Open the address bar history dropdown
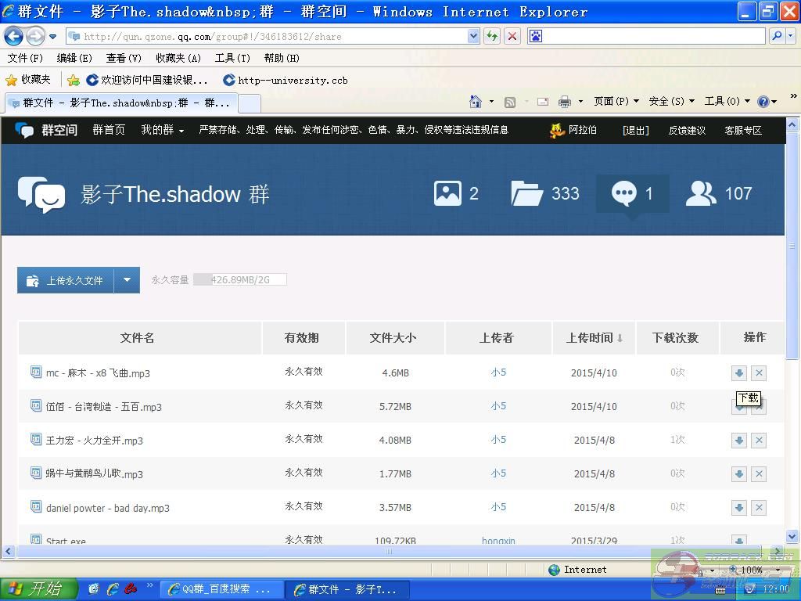Viewport: 801px width, 601px height. 473,36
